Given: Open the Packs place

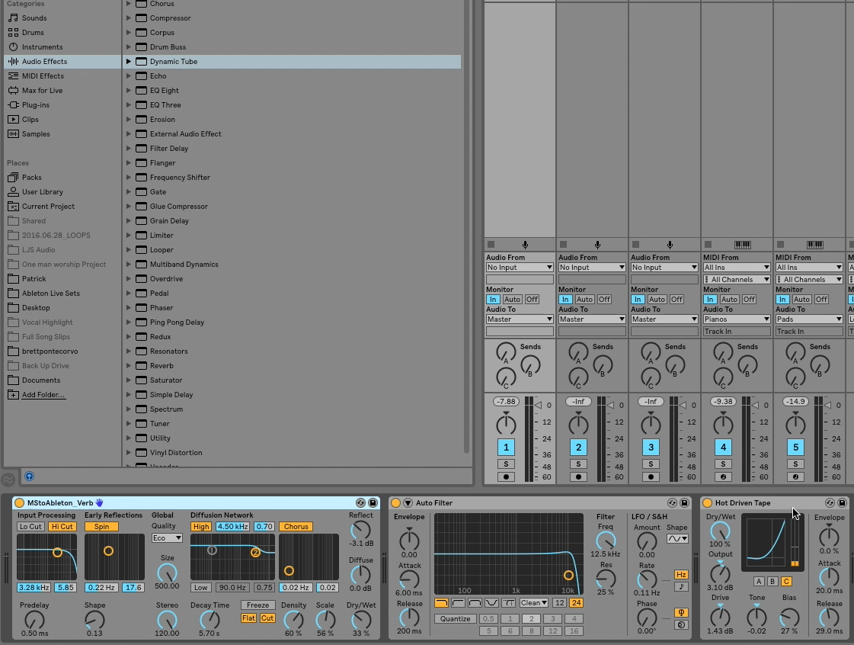Looking at the screenshot, I should (31, 177).
